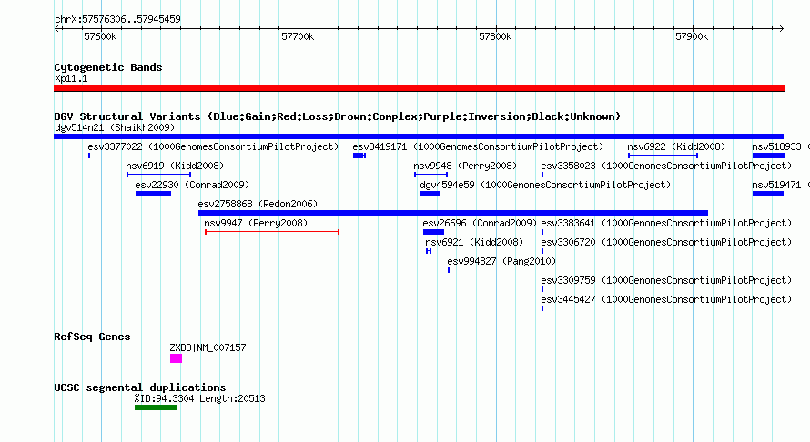Select the esv26696 (Conrad2009) label
The image size is (810, 442).
click(480, 223)
